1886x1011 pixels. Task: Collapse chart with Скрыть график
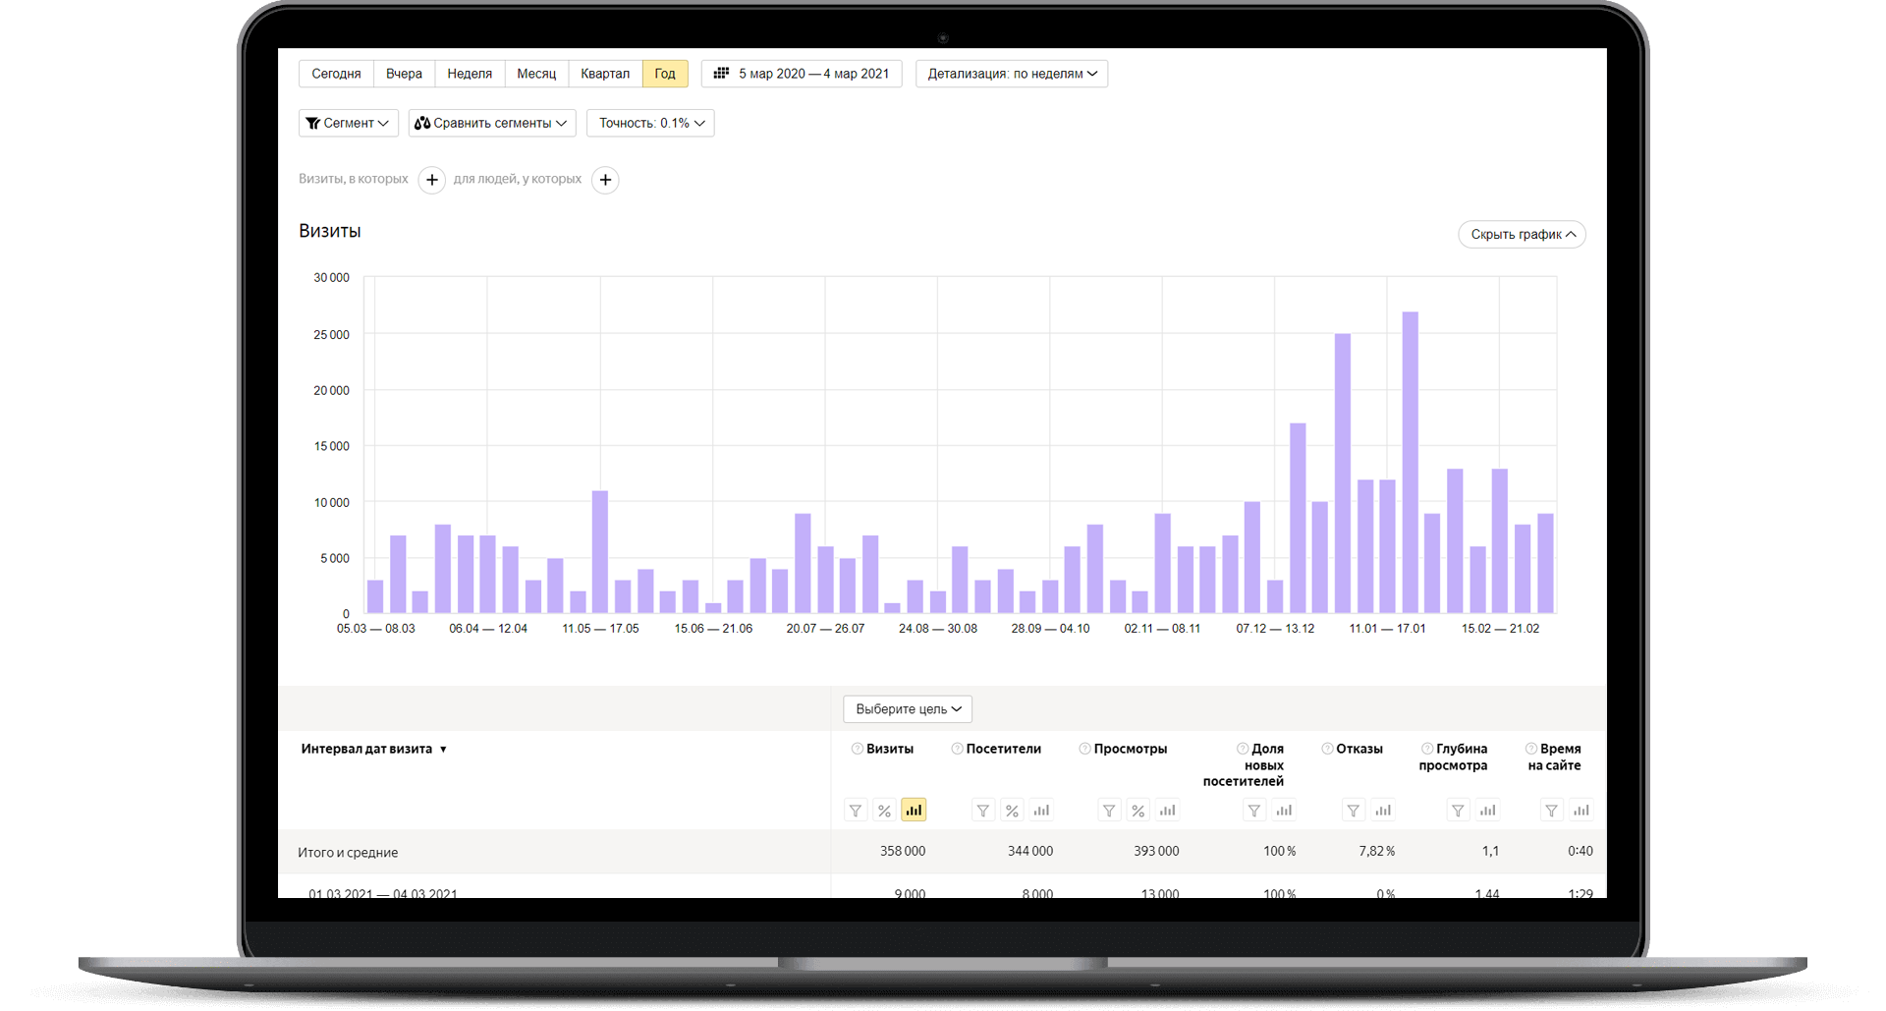pos(1522,234)
